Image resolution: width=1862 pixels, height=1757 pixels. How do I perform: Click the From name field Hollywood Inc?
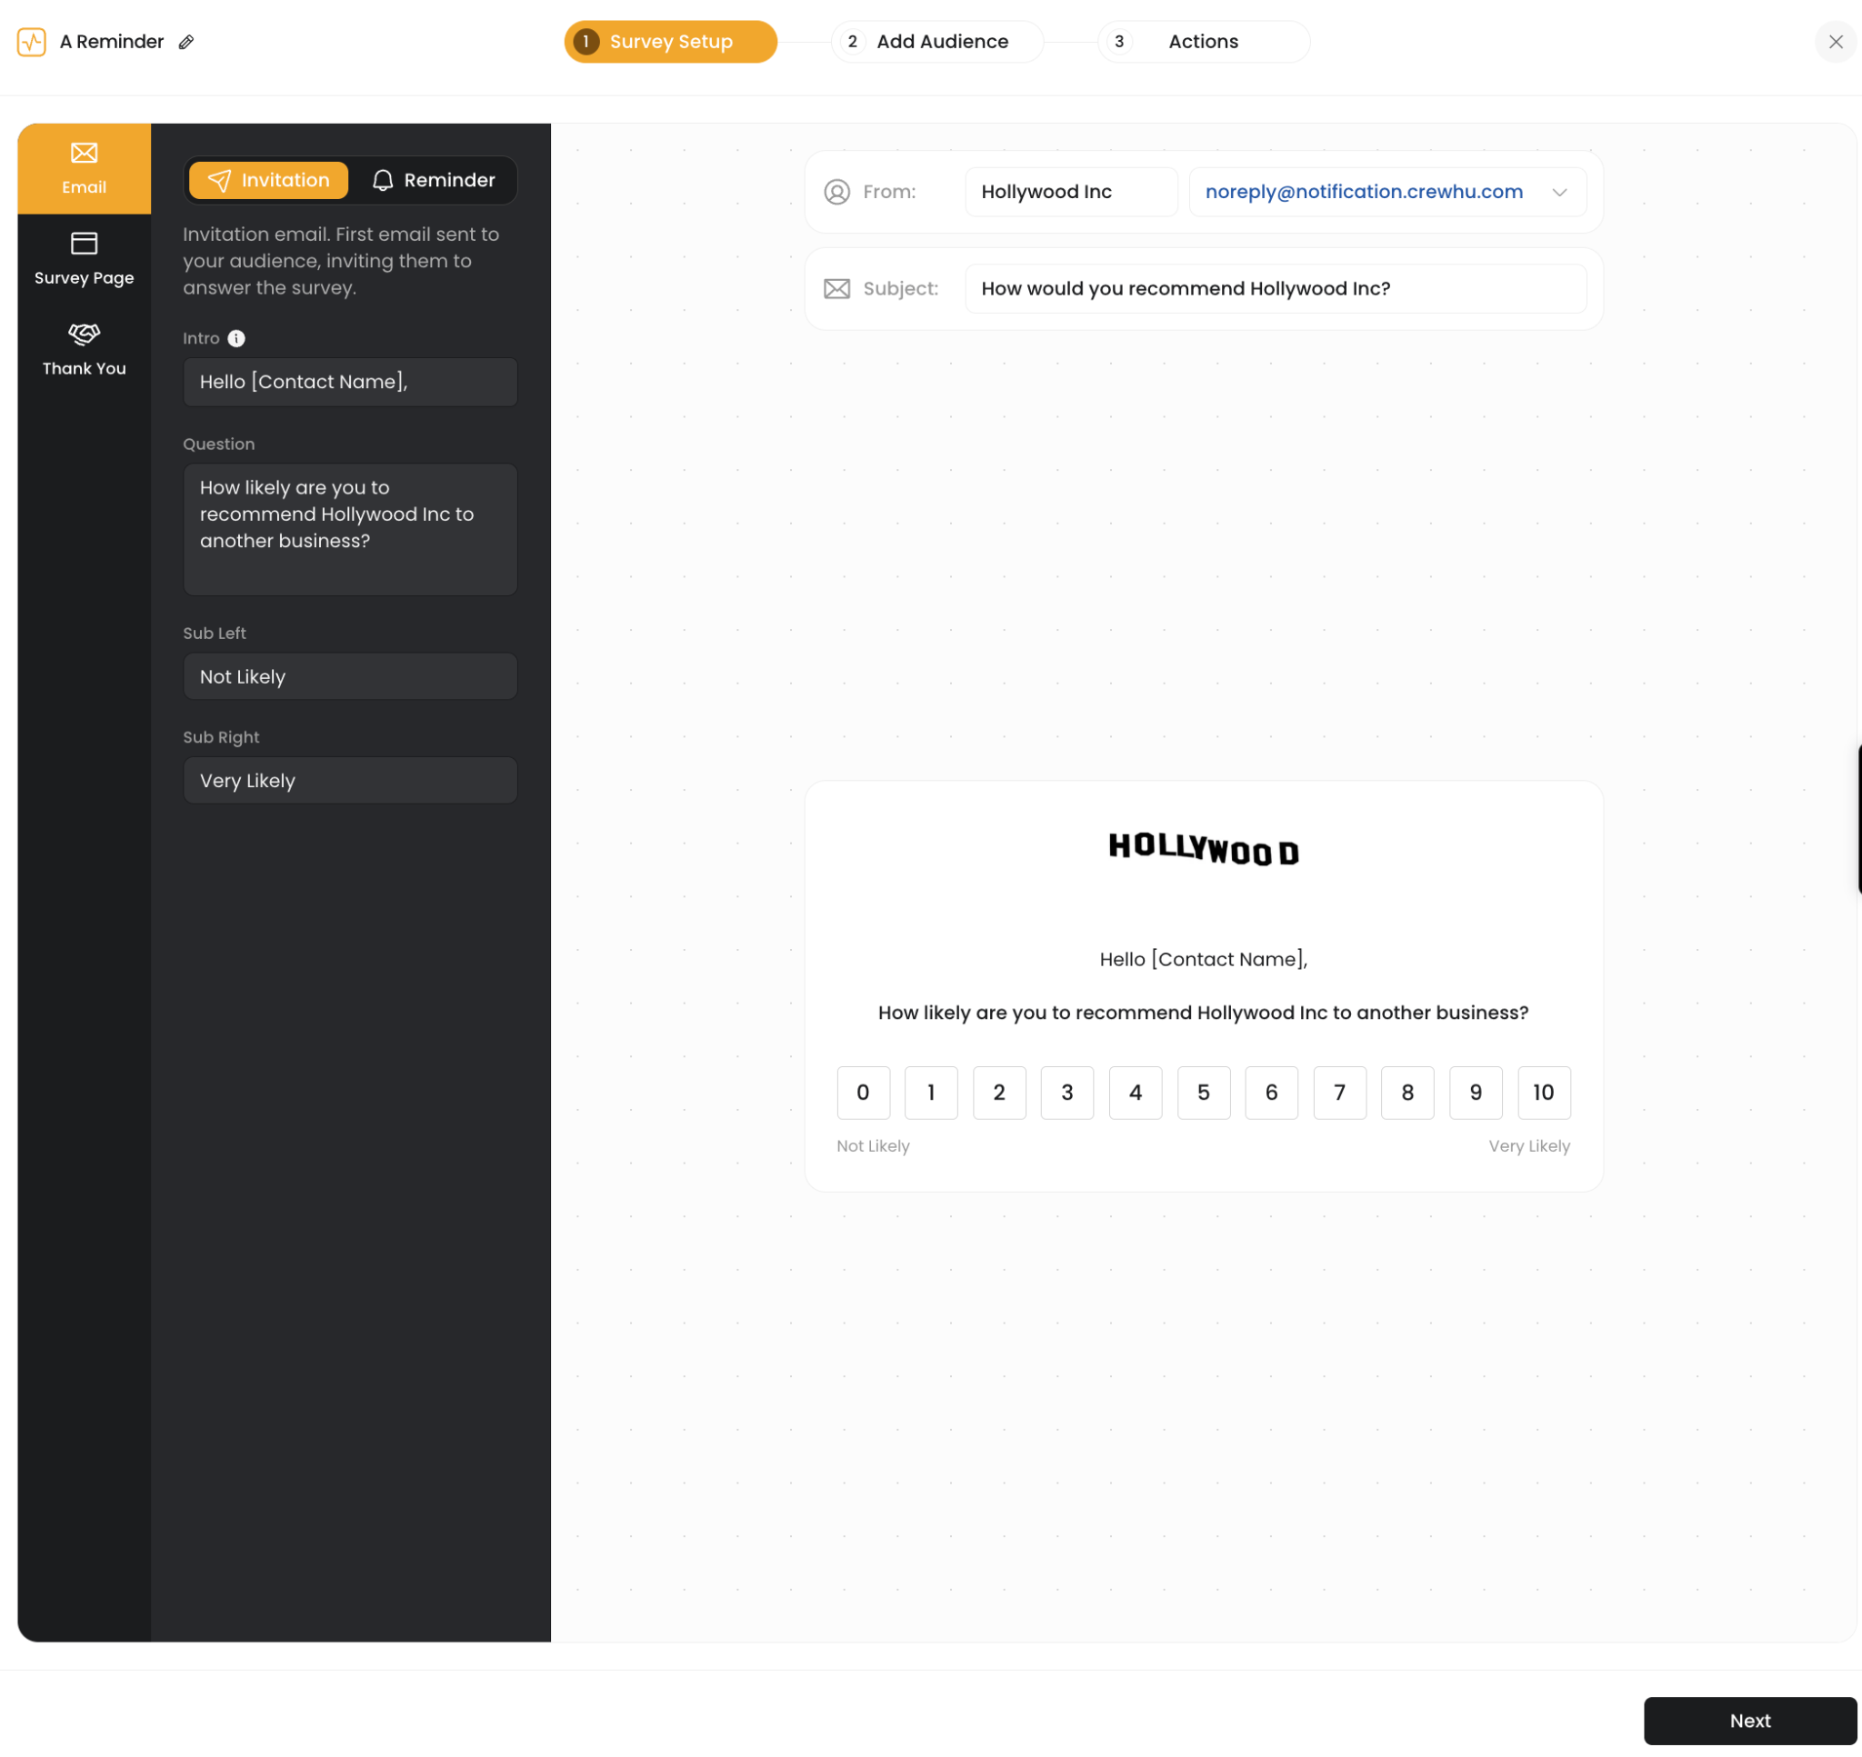1072,192
